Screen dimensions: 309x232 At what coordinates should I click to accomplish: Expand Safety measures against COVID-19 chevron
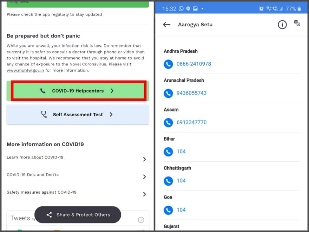[x=144, y=194]
